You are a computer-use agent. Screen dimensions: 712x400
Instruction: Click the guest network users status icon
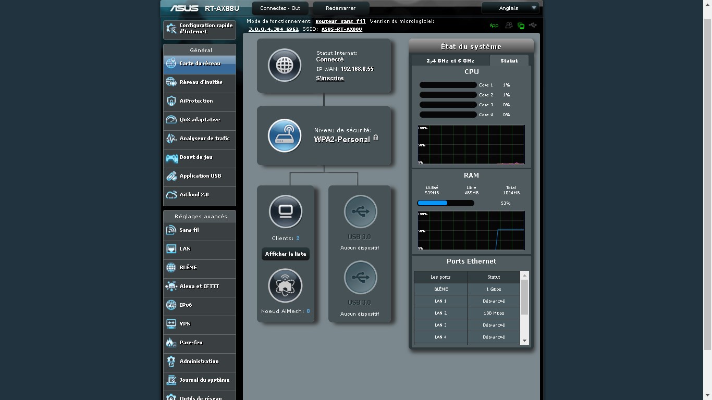tap(509, 26)
